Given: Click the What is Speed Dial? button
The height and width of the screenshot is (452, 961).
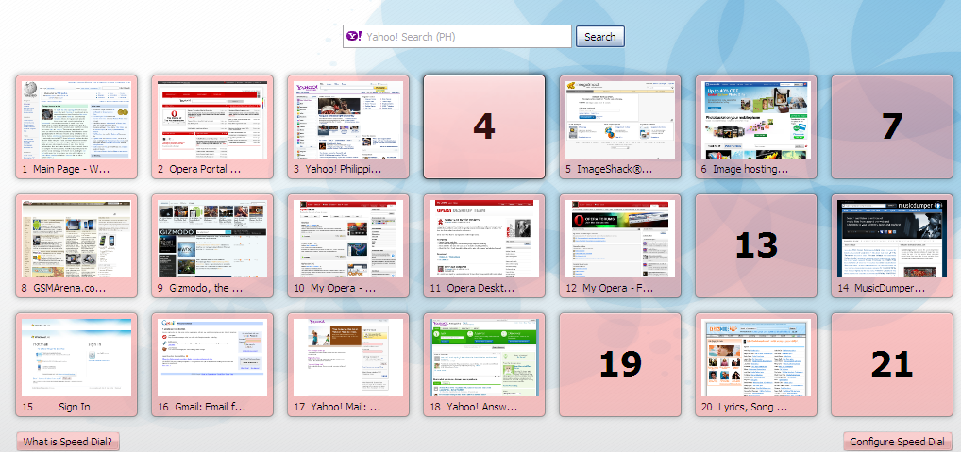Looking at the screenshot, I should point(68,442).
